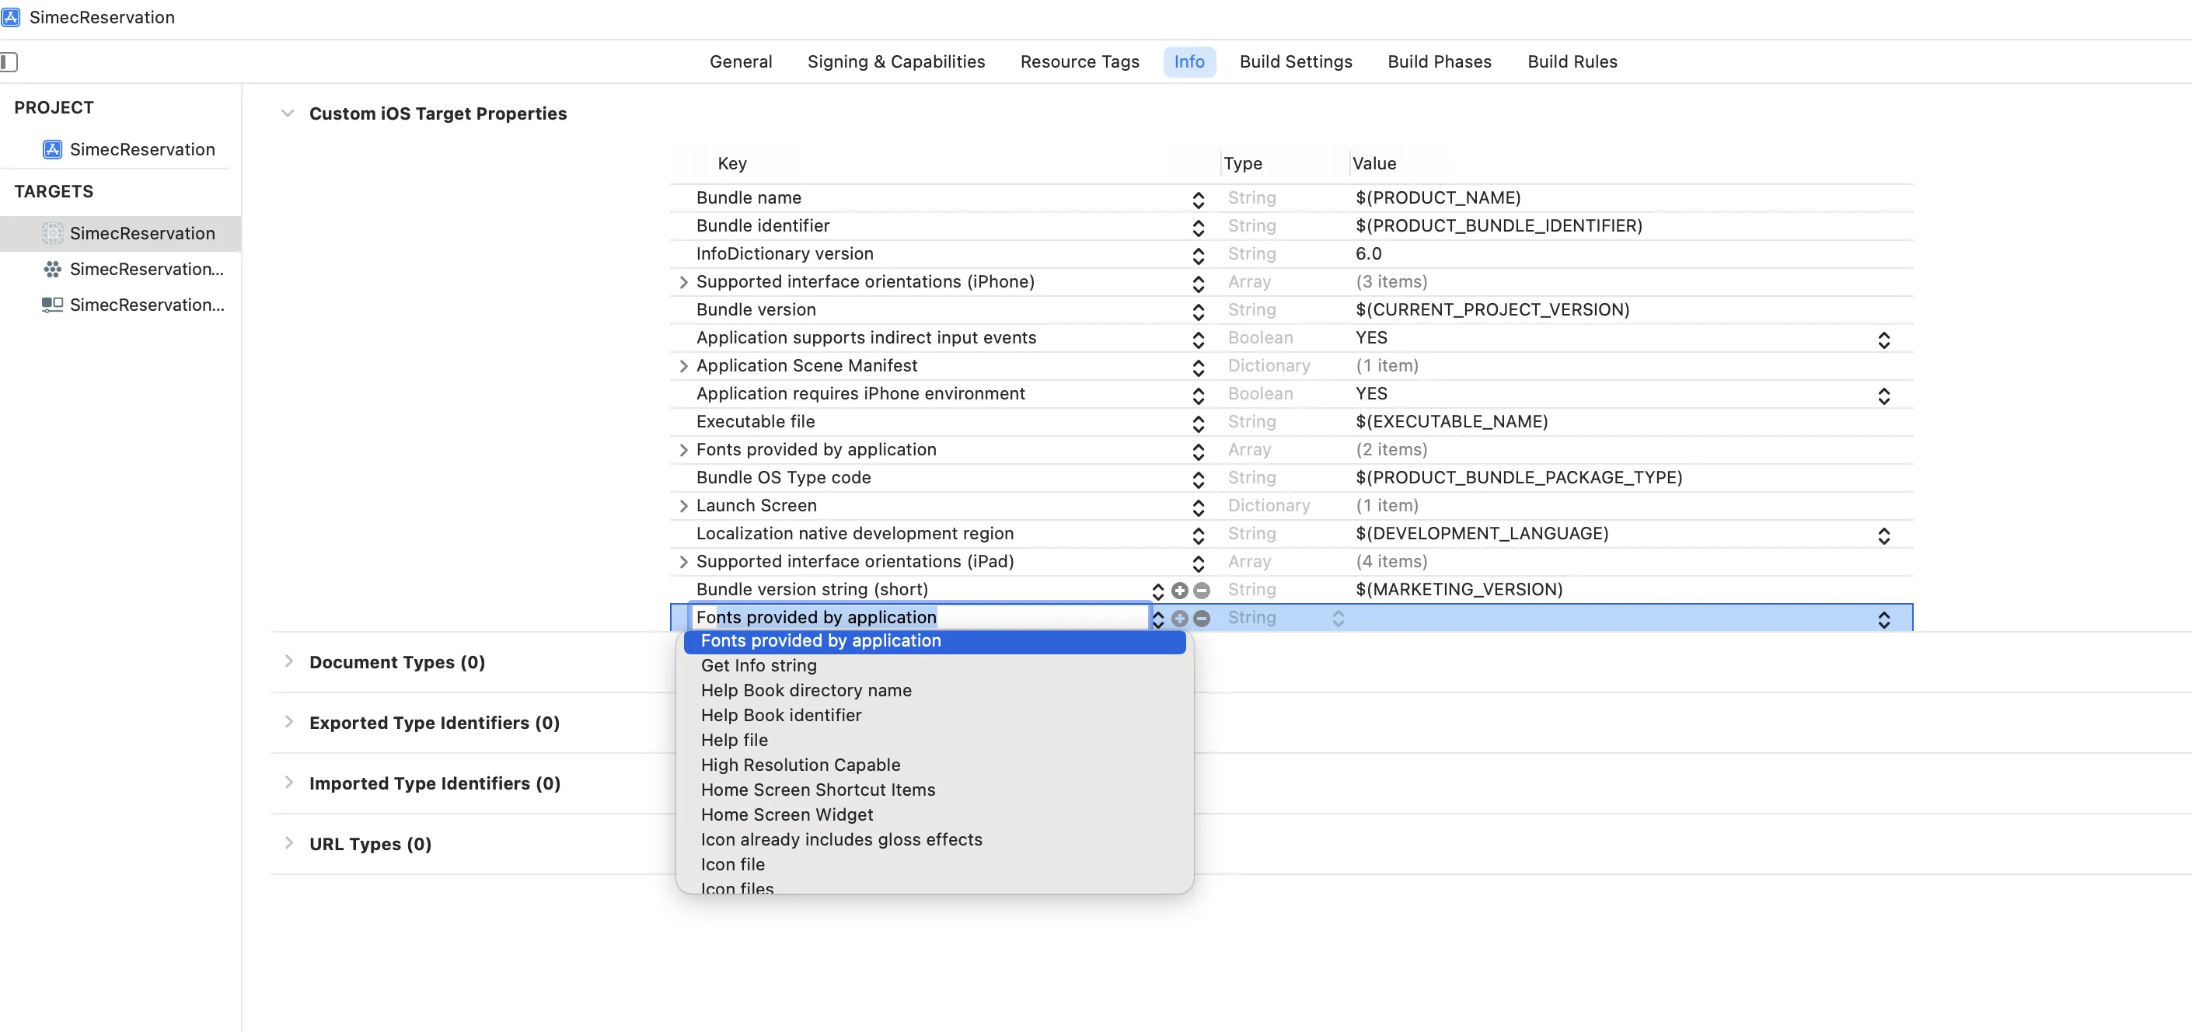Click the plus icon on the new Fonts row

point(1179,619)
